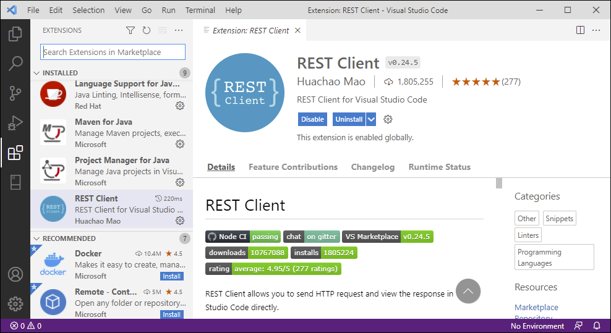Viewport: 611px width, 333px height.
Task: Click the Linters category tag
Action: pyautogui.click(x=528, y=235)
